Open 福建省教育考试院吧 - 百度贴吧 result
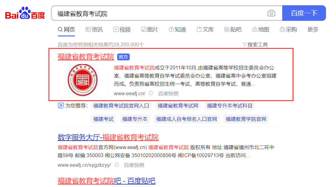Screen dimensions: 336x187 coord(106,181)
